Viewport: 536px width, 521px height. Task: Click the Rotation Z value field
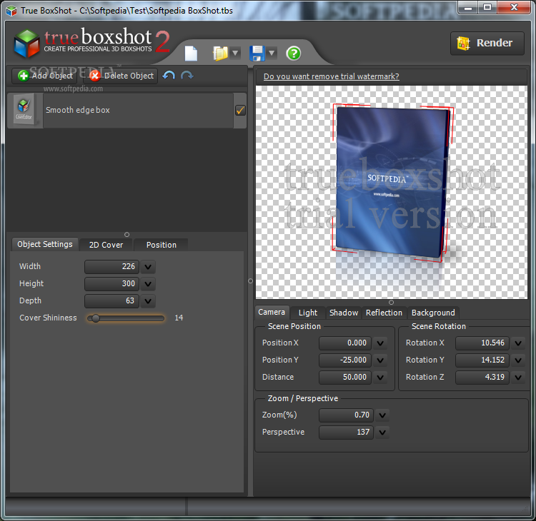click(482, 377)
